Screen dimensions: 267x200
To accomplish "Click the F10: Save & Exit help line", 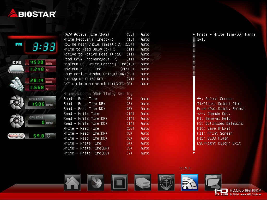I will [x=214, y=128].
